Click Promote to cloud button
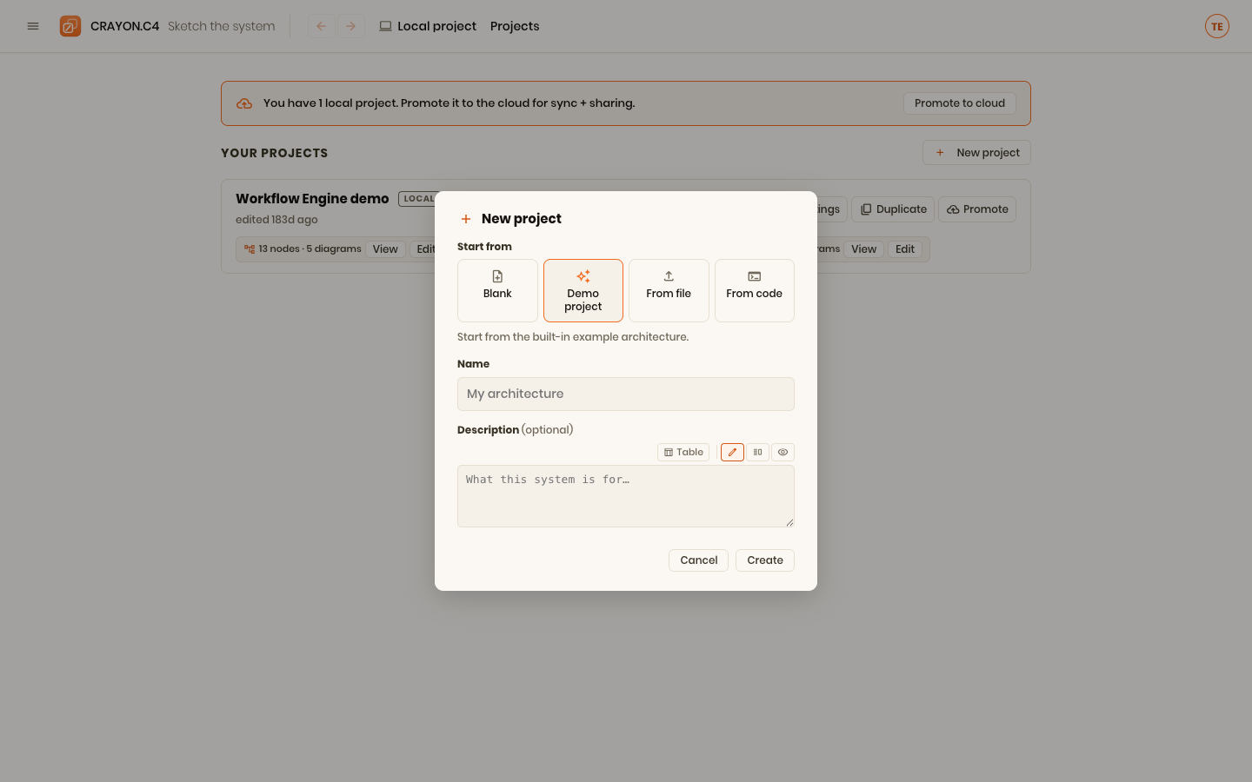 point(960,103)
